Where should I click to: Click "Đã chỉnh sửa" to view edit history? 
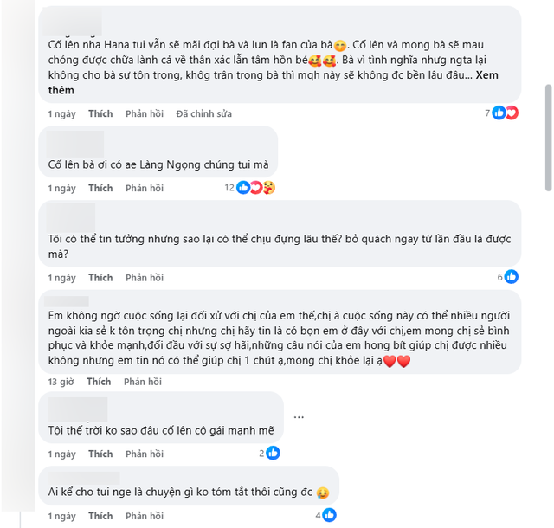(204, 113)
